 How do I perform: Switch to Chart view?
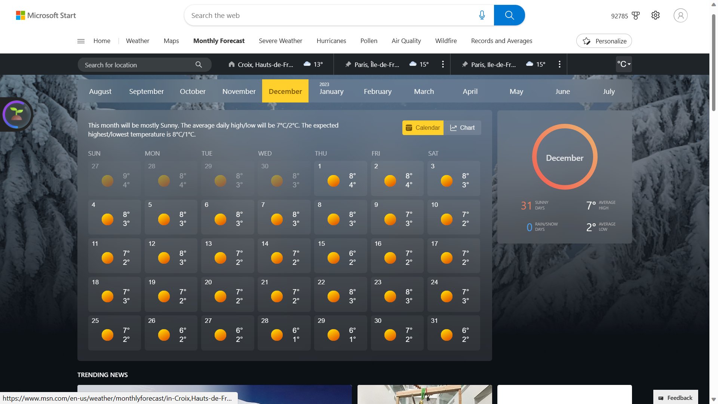[x=463, y=128]
